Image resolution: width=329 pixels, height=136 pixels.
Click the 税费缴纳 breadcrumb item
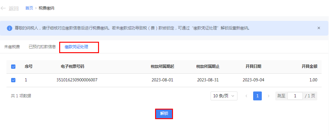47,8
